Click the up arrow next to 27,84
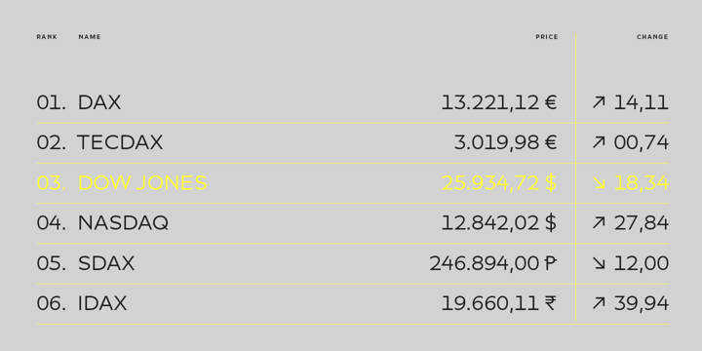Viewport: 702px width, 351px height. [x=599, y=223]
